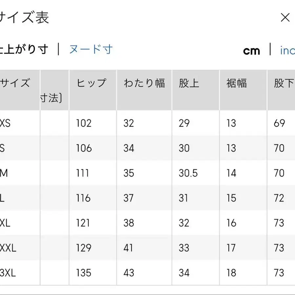Screen dimensions: 295x295
Task: Click the サイズ header cell
Action: click(16, 83)
